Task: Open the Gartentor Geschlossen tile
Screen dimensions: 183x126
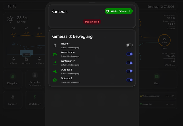Action: (35, 79)
